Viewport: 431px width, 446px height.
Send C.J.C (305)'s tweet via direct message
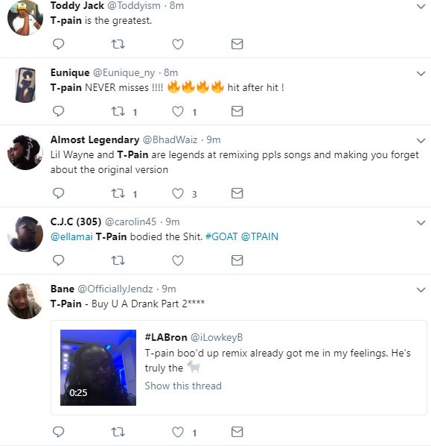(x=237, y=260)
